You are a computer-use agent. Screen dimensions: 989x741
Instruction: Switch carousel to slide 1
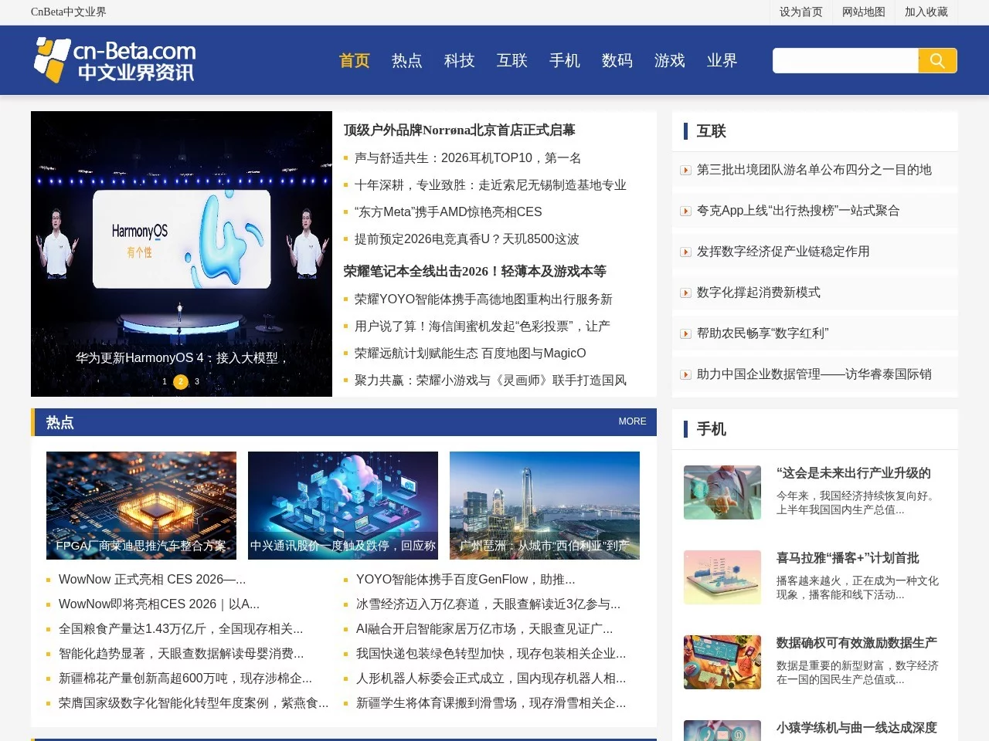coord(165,381)
